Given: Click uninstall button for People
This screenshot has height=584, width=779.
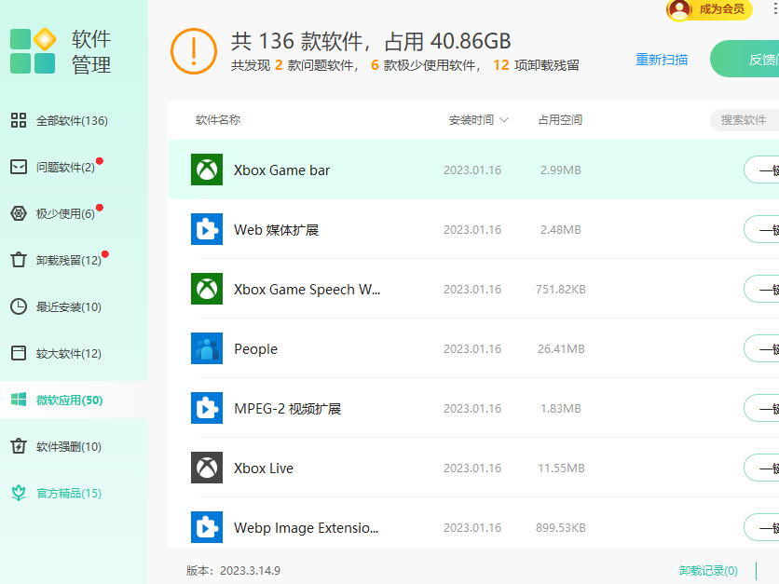Looking at the screenshot, I should coord(761,348).
